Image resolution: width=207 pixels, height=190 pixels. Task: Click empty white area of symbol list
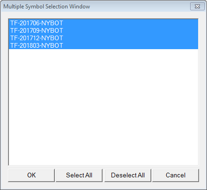pyautogui.click(x=103, y=107)
